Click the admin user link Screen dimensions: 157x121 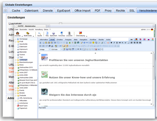(x=143, y=29)
